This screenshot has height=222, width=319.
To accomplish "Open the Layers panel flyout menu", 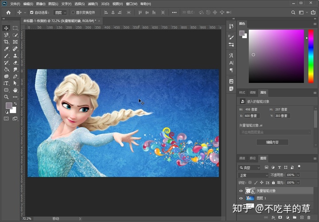I will [315, 158].
